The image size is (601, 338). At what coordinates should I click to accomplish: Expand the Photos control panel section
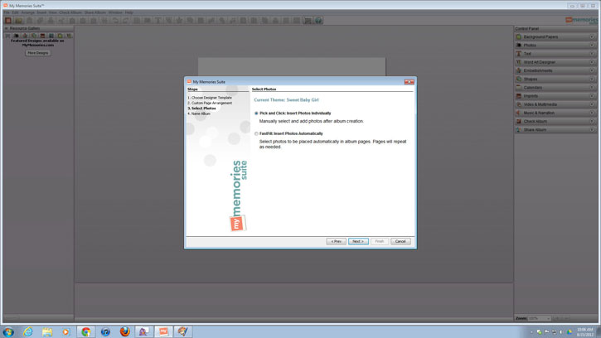tap(555, 46)
